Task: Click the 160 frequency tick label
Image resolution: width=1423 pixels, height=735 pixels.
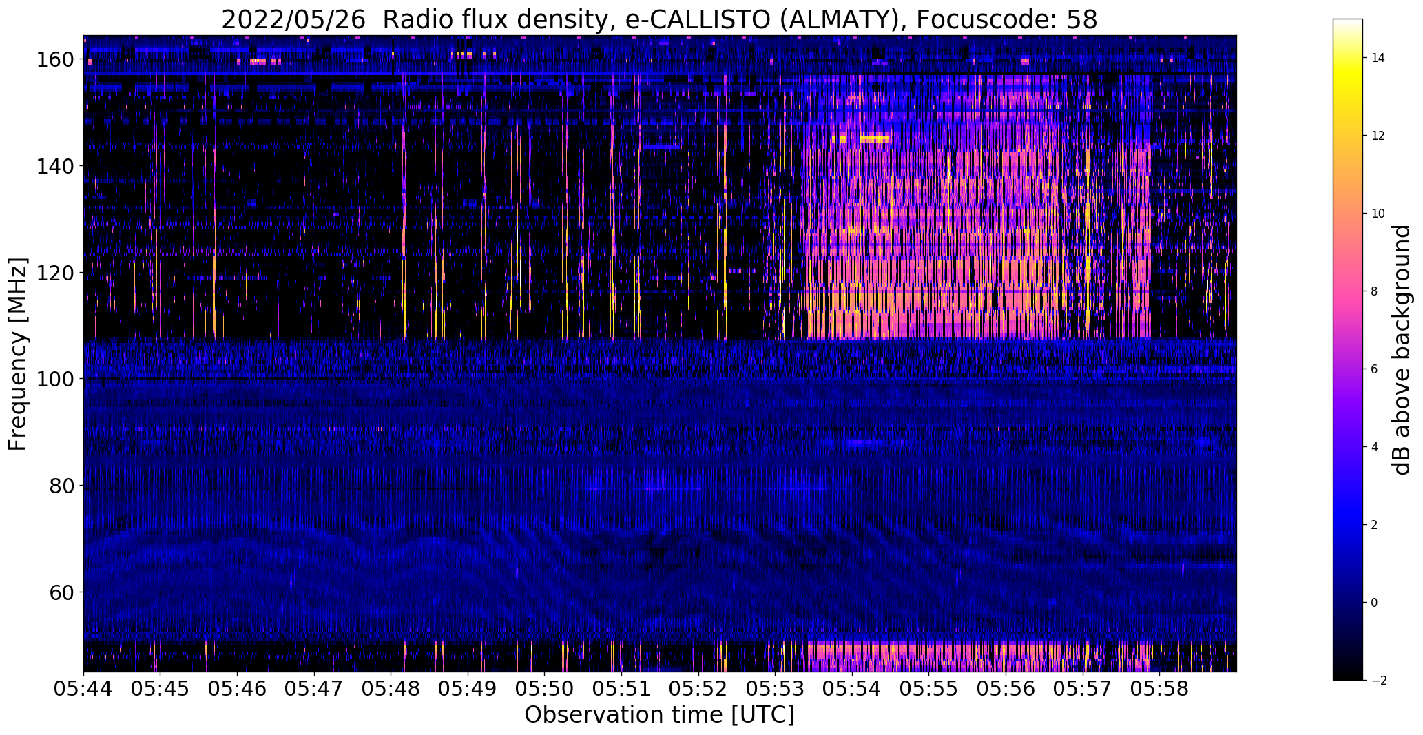Action: pyautogui.click(x=56, y=60)
